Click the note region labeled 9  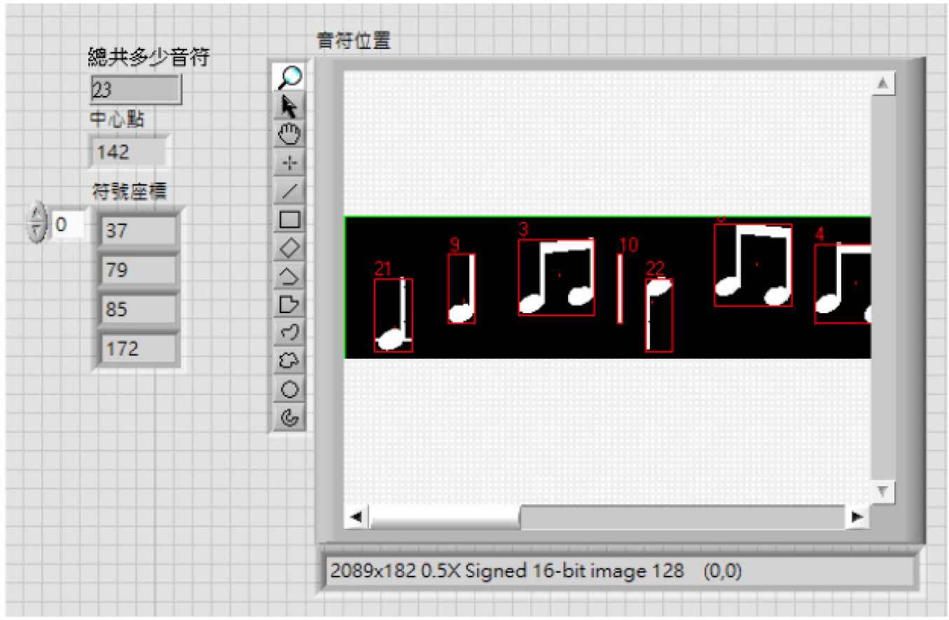click(462, 288)
